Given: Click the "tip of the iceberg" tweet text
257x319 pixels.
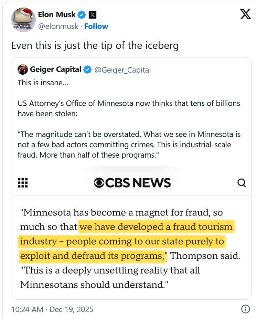Looking at the screenshot, I should [95, 46].
